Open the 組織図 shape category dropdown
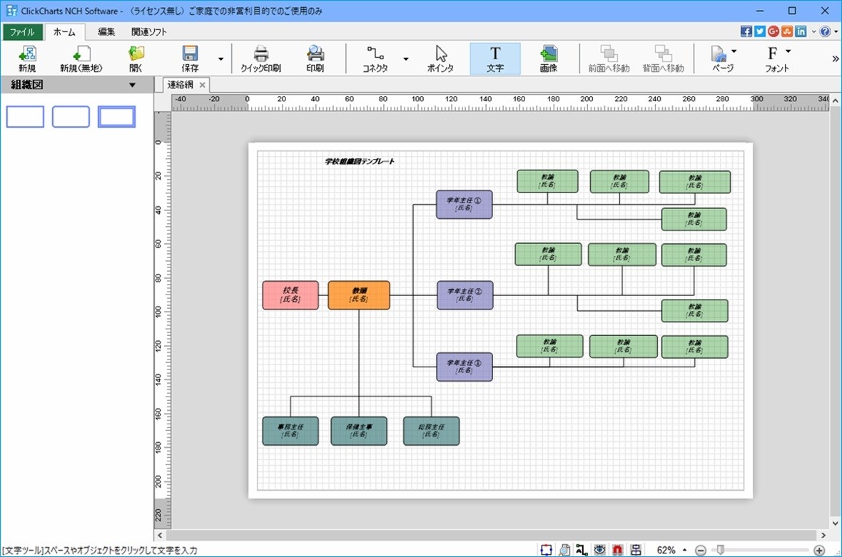 pyautogui.click(x=132, y=85)
